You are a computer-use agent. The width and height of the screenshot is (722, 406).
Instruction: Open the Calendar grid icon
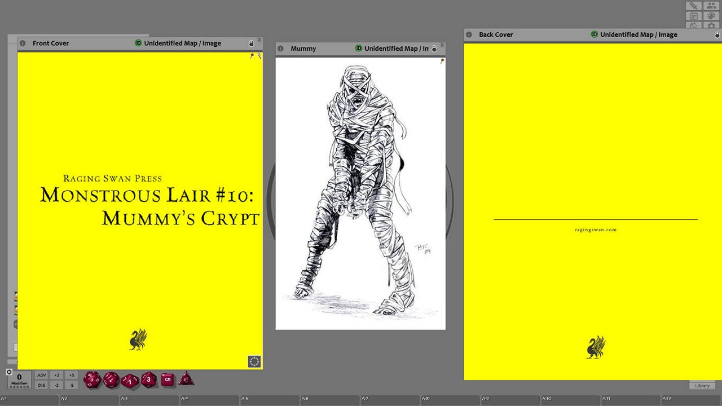[x=694, y=16]
